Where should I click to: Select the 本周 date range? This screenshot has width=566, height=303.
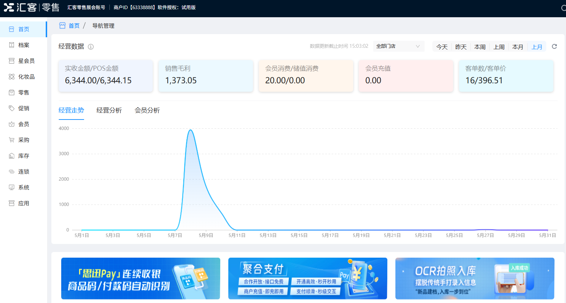tap(480, 47)
